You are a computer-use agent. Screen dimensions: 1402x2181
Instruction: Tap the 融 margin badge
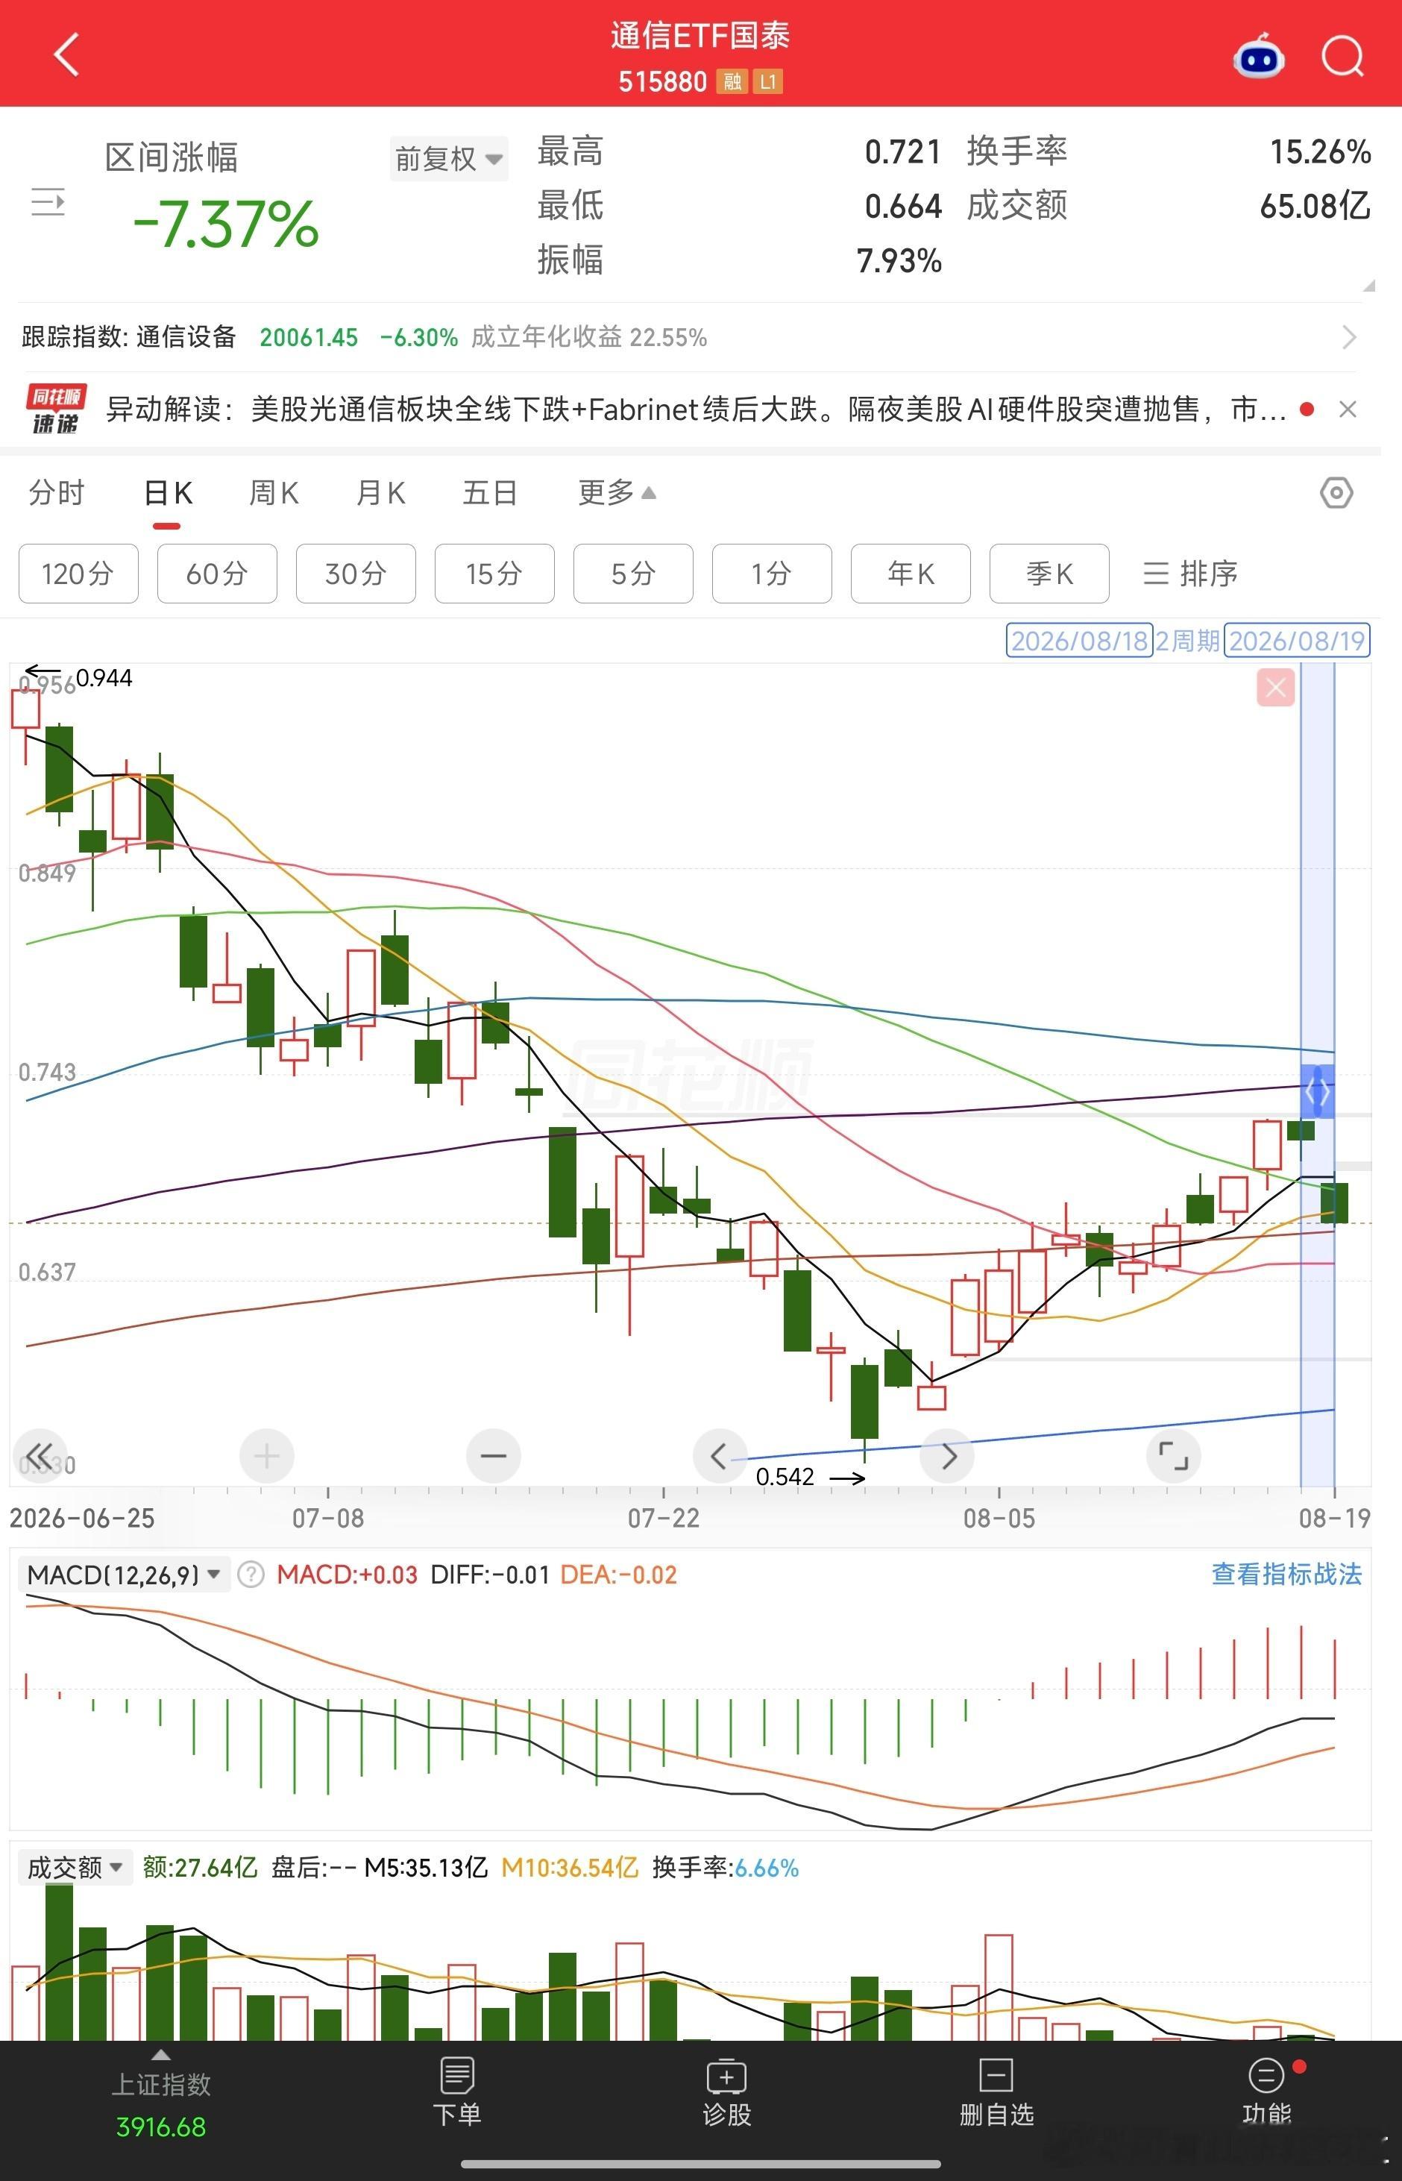coord(732,82)
